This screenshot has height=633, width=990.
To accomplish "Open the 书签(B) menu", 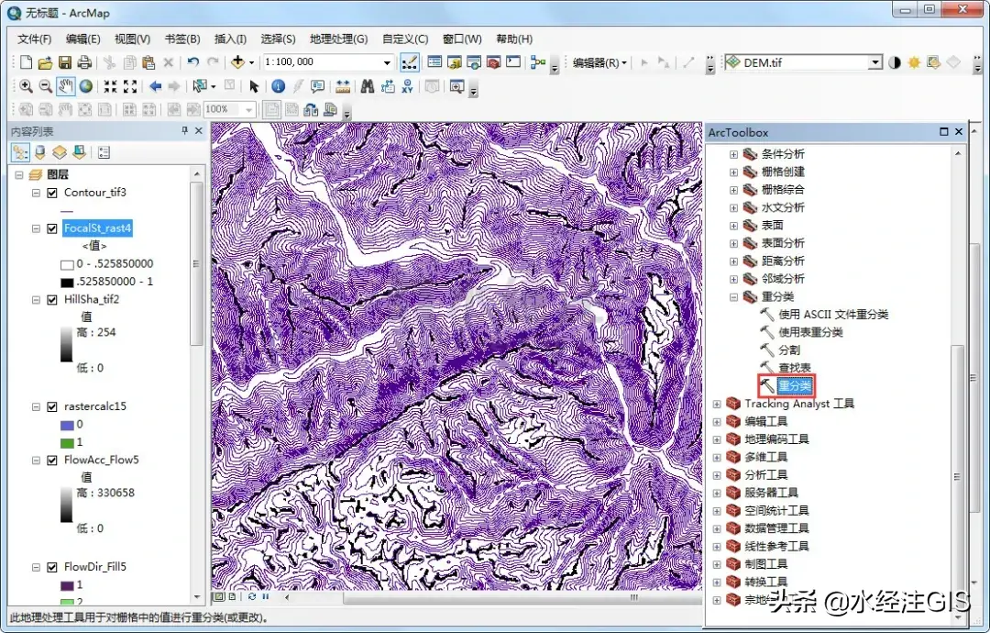I will (x=181, y=39).
